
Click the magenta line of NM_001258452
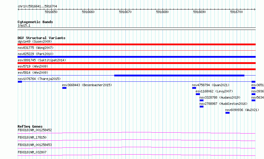pyautogui.click(x=136, y=133)
